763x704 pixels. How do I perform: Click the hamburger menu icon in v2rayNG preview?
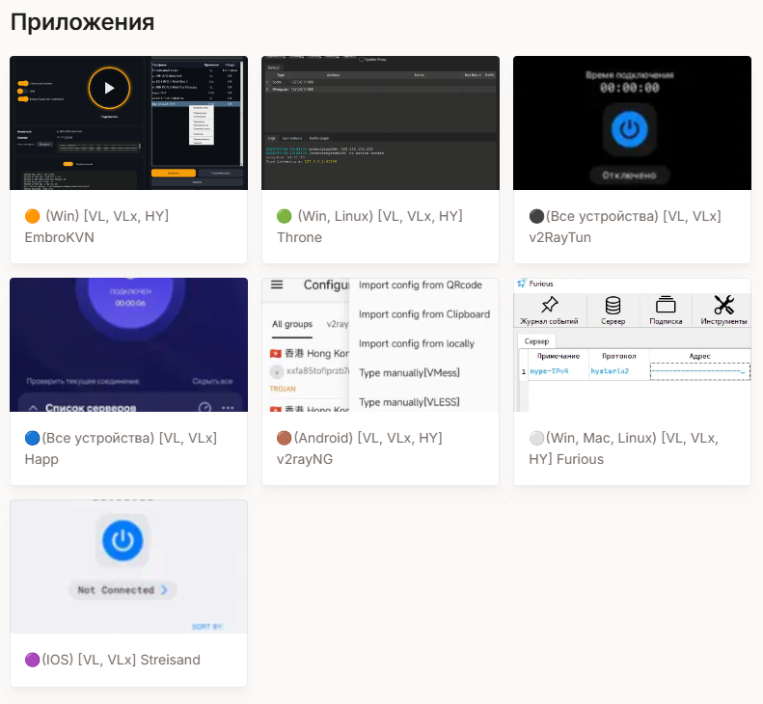pos(277,285)
